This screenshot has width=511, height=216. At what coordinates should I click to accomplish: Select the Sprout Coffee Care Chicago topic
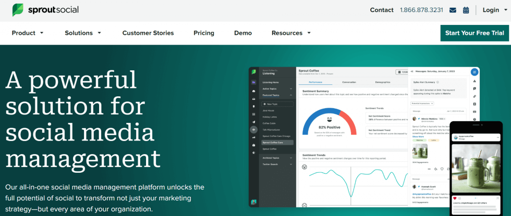(x=276, y=136)
